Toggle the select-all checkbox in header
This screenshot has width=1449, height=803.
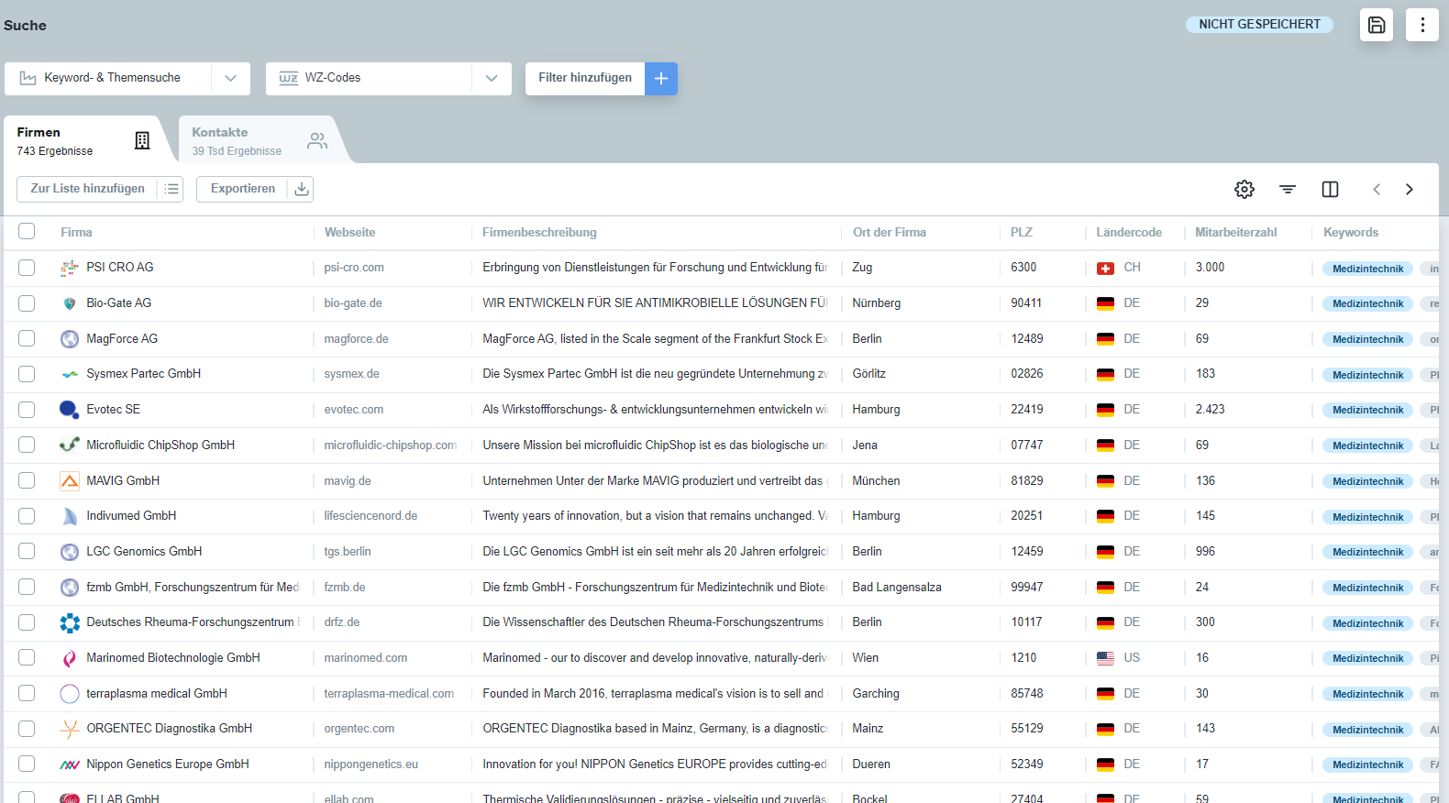pyautogui.click(x=27, y=231)
